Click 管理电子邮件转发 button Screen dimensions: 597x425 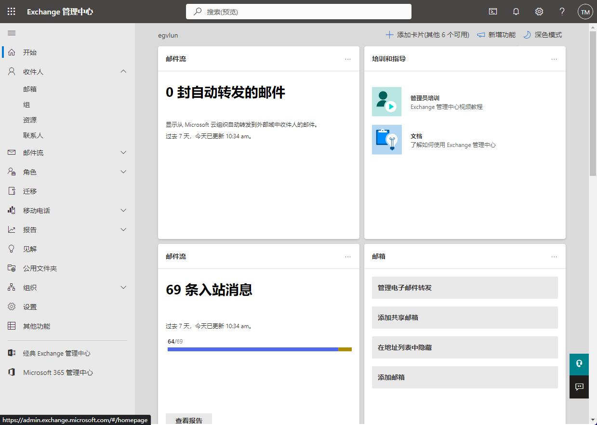pos(464,288)
